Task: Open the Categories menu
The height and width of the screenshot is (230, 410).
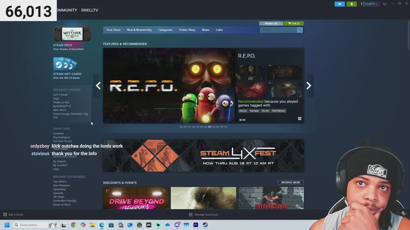Action: click(165, 30)
